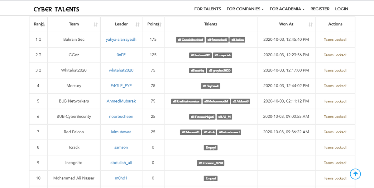Click trophy icon beside rank 2
This screenshot has height=188, width=374.
pos(40,55)
